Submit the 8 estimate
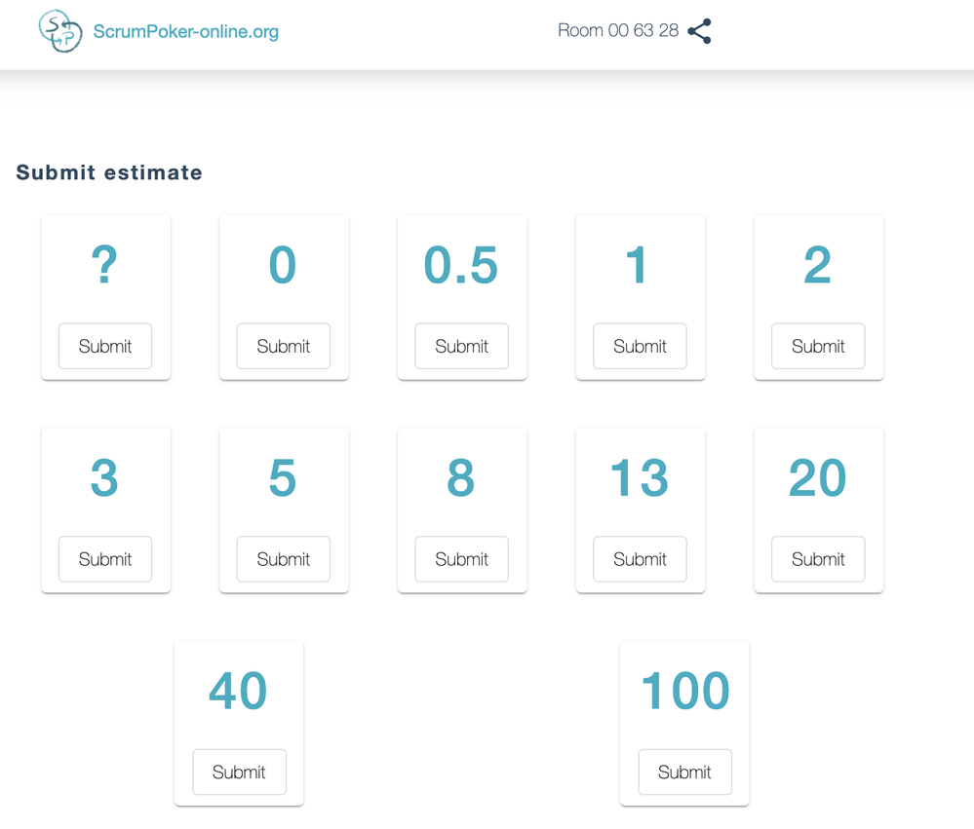The width and height of the screenshot is (974, 829). click(x=461, y=559)
